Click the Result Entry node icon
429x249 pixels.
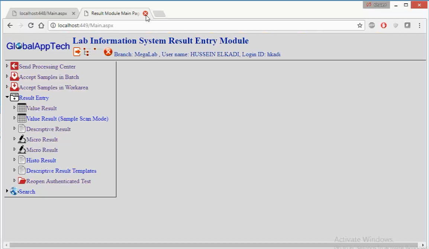coord(14,97)
